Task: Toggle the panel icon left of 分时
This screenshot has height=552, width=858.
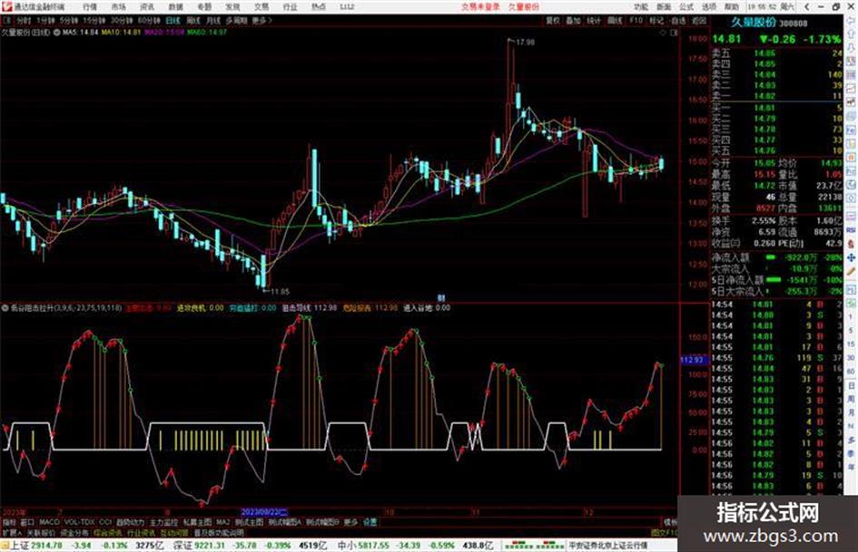Action: [7, 20]
